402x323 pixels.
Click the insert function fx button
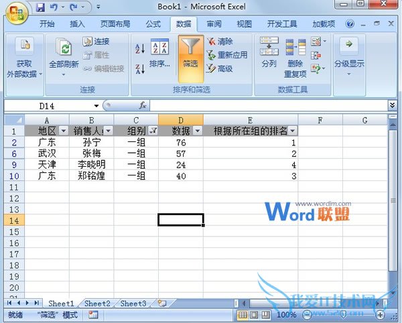click(143, 105)
